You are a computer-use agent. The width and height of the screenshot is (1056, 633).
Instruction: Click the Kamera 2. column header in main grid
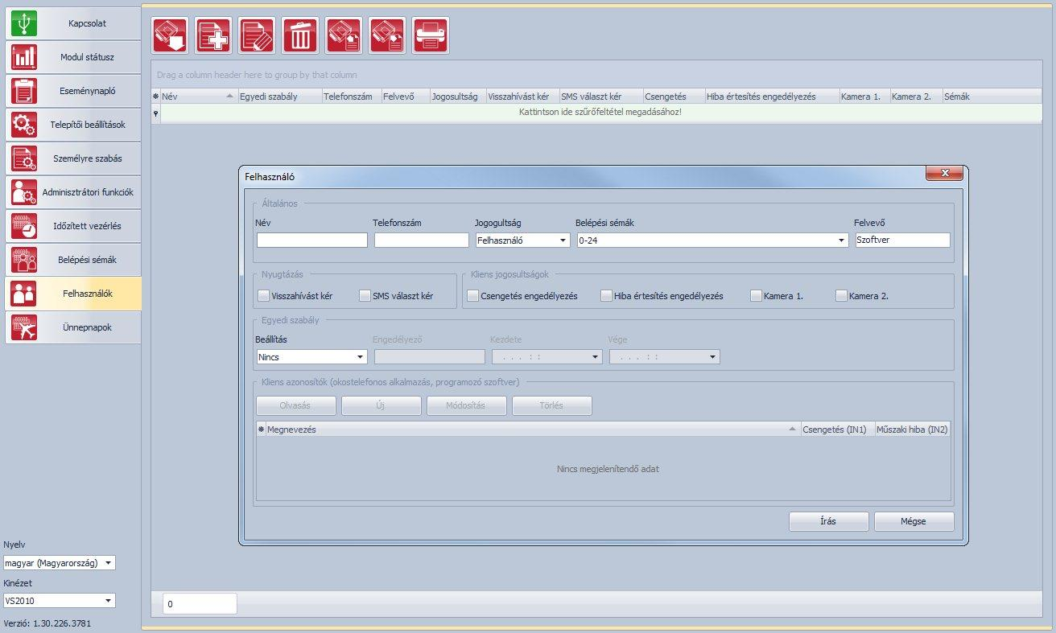[x=916, y=97]
